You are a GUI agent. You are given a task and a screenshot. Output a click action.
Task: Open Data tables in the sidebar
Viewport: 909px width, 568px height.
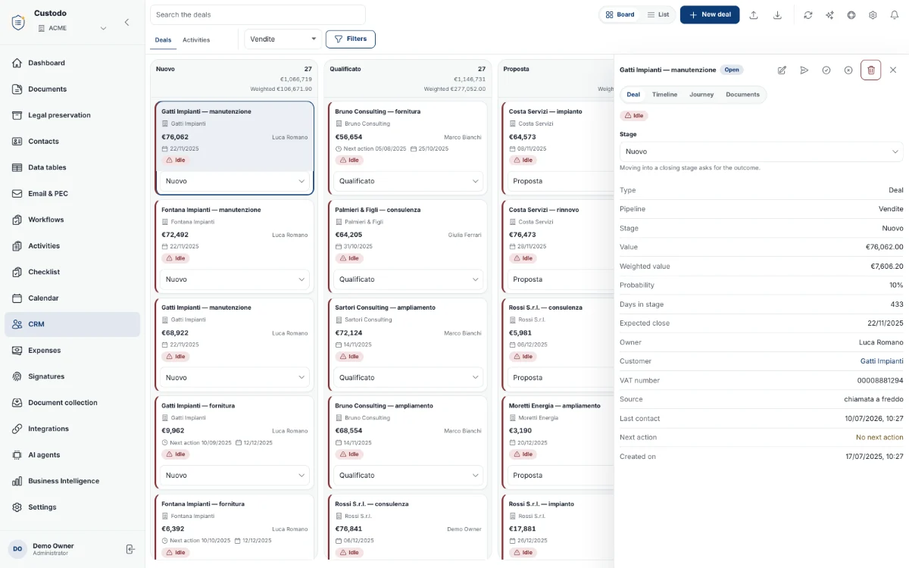pyautogui.click(x=72, y=167)
